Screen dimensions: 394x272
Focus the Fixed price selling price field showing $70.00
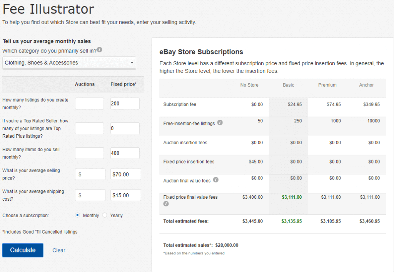tap(126, 174)
